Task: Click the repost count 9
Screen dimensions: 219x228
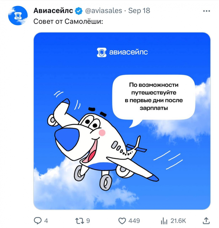Action: tap(88, 221)
